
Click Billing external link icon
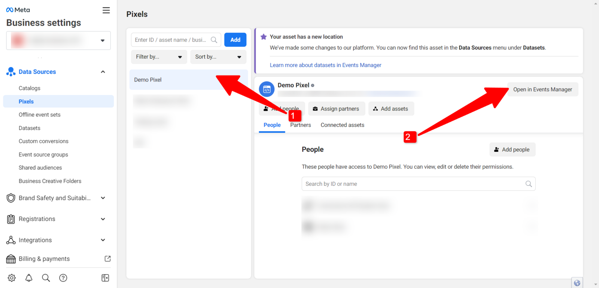click(107, 259)
